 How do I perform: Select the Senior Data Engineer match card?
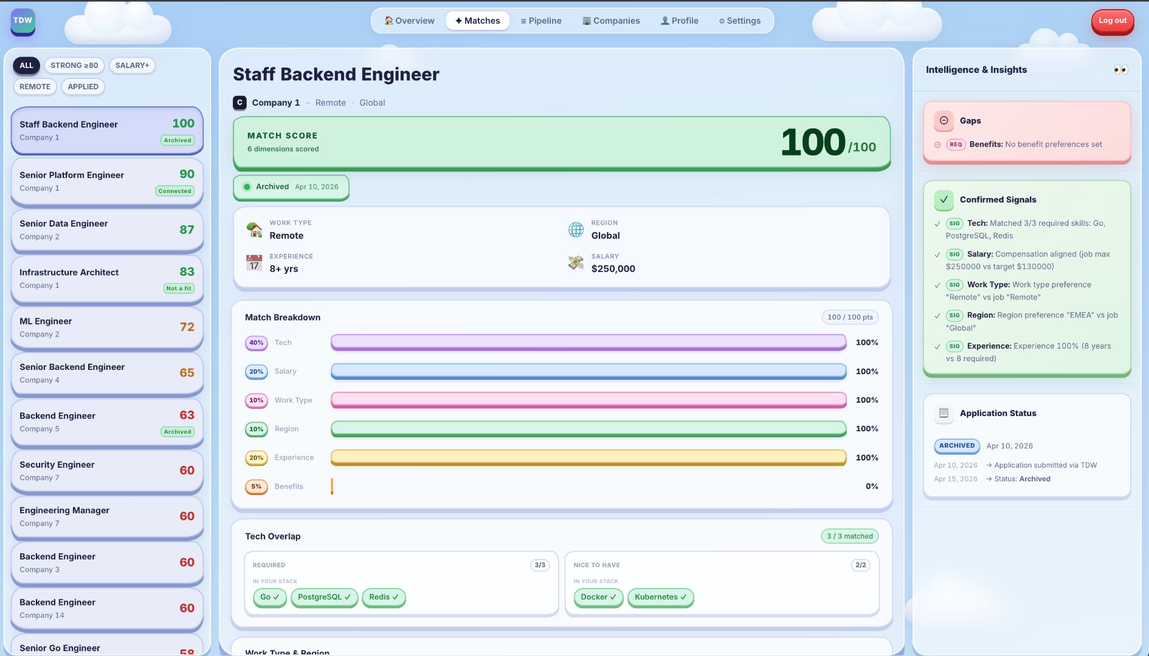pos(107,230)
